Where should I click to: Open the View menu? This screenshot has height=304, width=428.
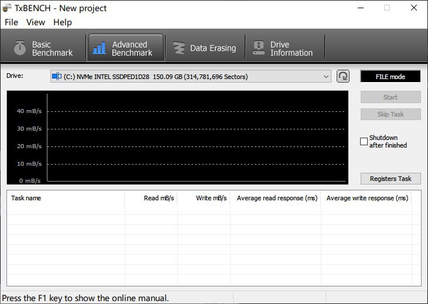(x=36, y=22)
